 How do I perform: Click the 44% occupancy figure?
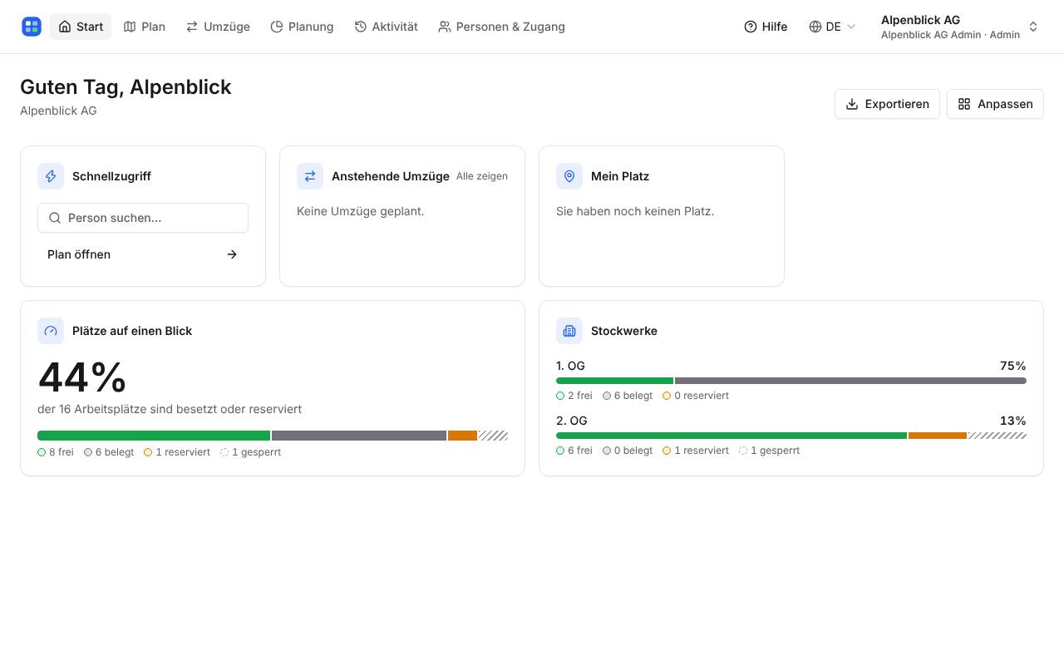click(x=82, y=377)
